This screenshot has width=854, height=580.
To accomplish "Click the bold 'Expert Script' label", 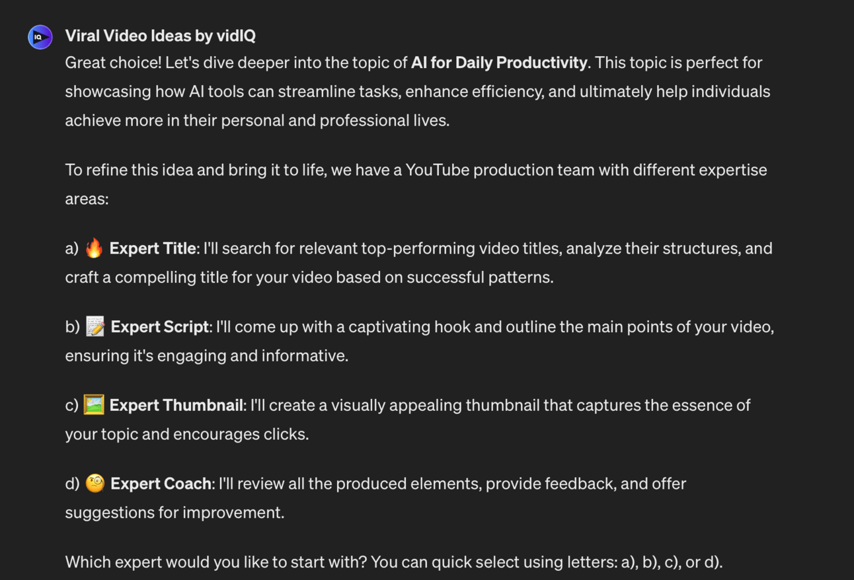I will click(160, 327).
